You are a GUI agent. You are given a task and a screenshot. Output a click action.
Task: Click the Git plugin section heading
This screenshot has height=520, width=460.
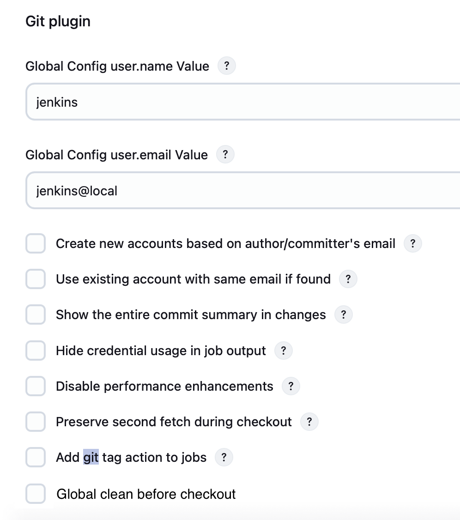click(x=58, y=21)
